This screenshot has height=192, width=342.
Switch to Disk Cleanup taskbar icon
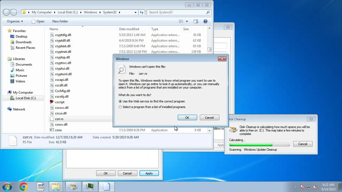pyautogui.click(x=73, y=187)
